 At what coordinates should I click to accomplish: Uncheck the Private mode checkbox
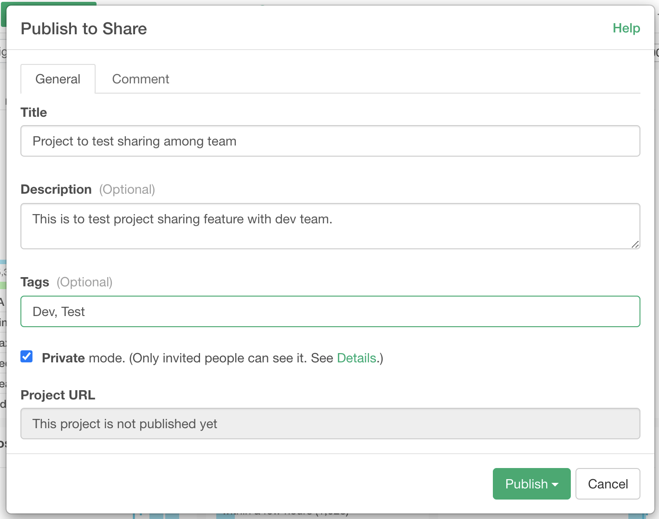pos(27,357)
